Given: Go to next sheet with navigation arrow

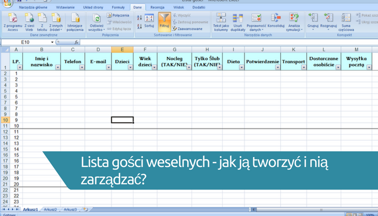Looking at the screenshot, I should 13,210.
